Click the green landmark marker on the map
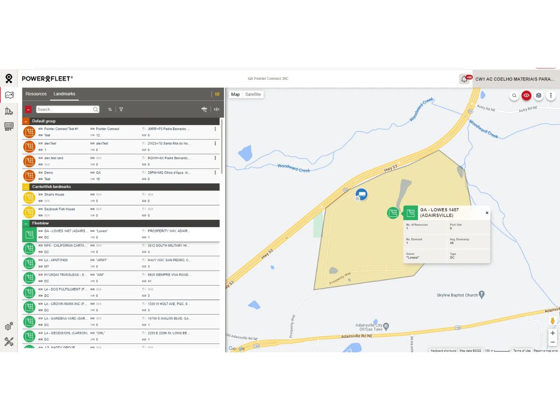Screen dimensions: 560x420 393,213
